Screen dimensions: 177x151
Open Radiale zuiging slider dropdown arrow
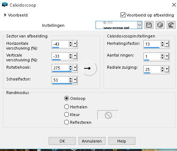[167, 69]
